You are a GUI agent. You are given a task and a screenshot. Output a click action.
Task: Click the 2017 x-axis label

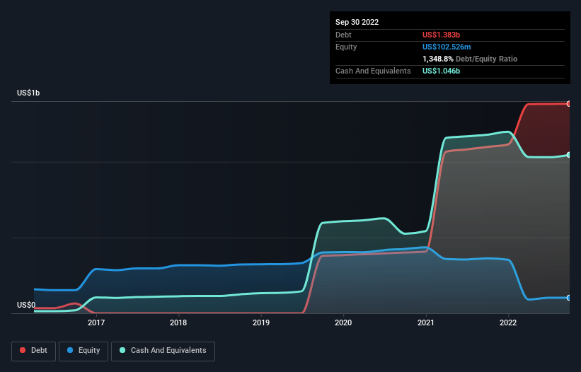coord(96,322)
